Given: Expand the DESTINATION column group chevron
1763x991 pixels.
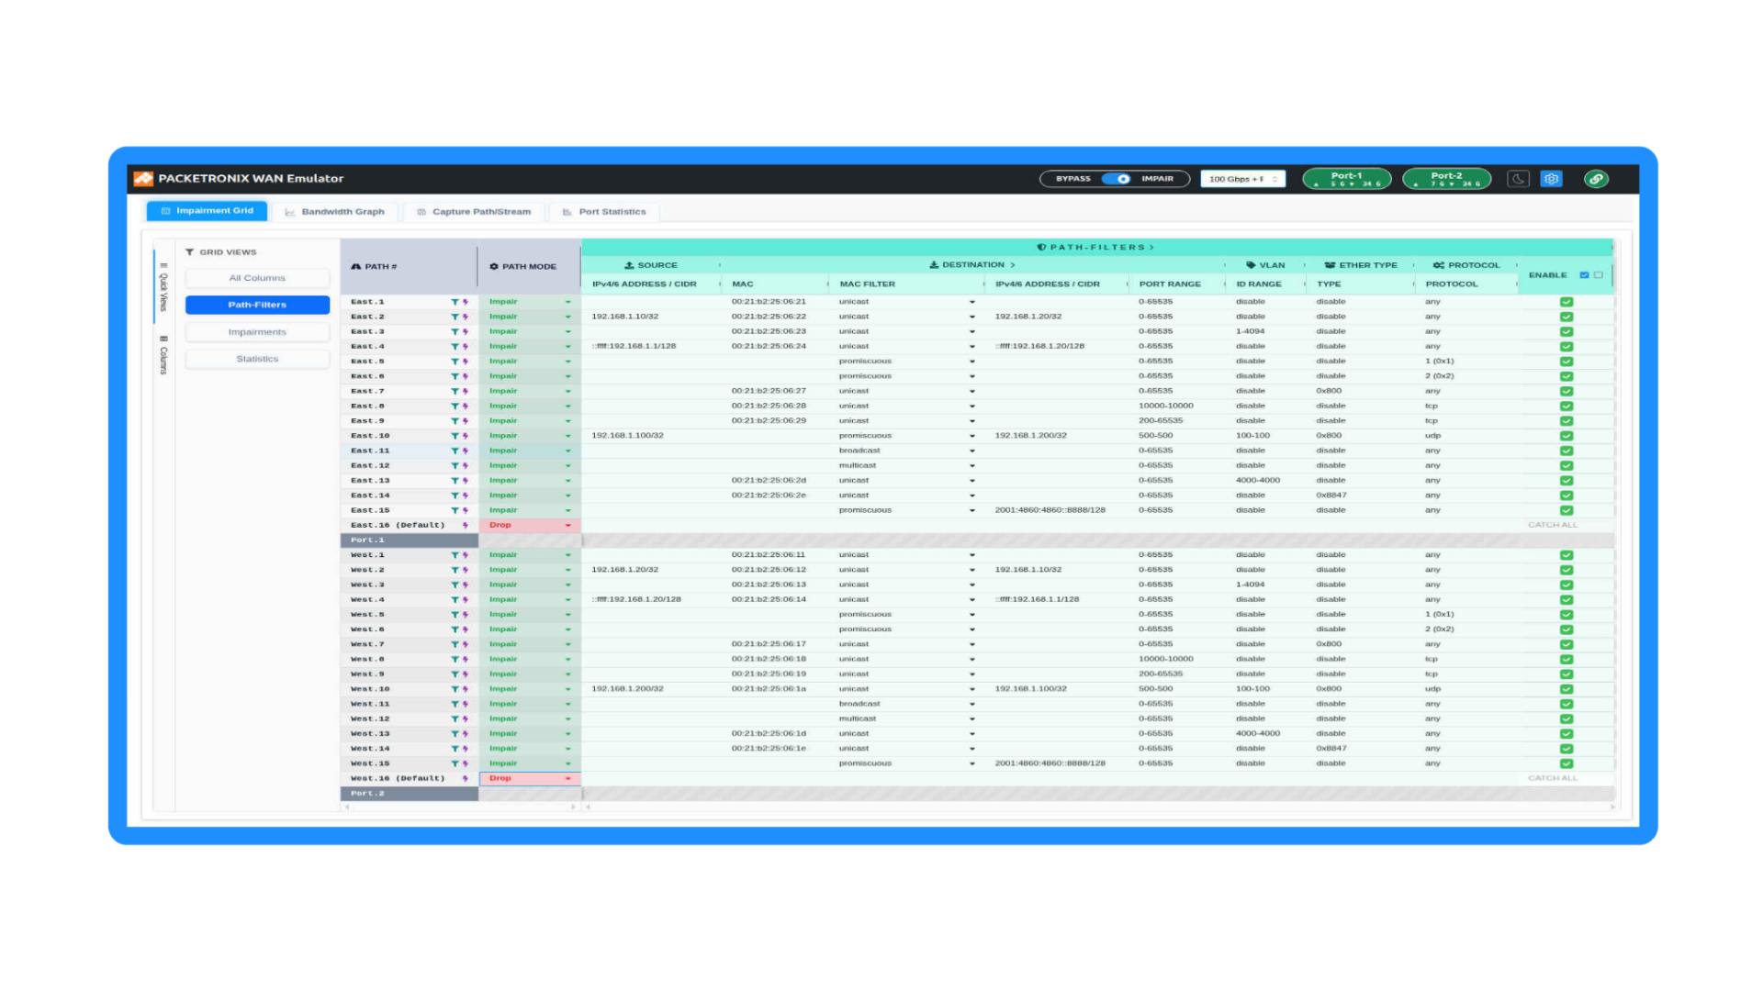Looking at the screenshot, I should [1013, 265].
